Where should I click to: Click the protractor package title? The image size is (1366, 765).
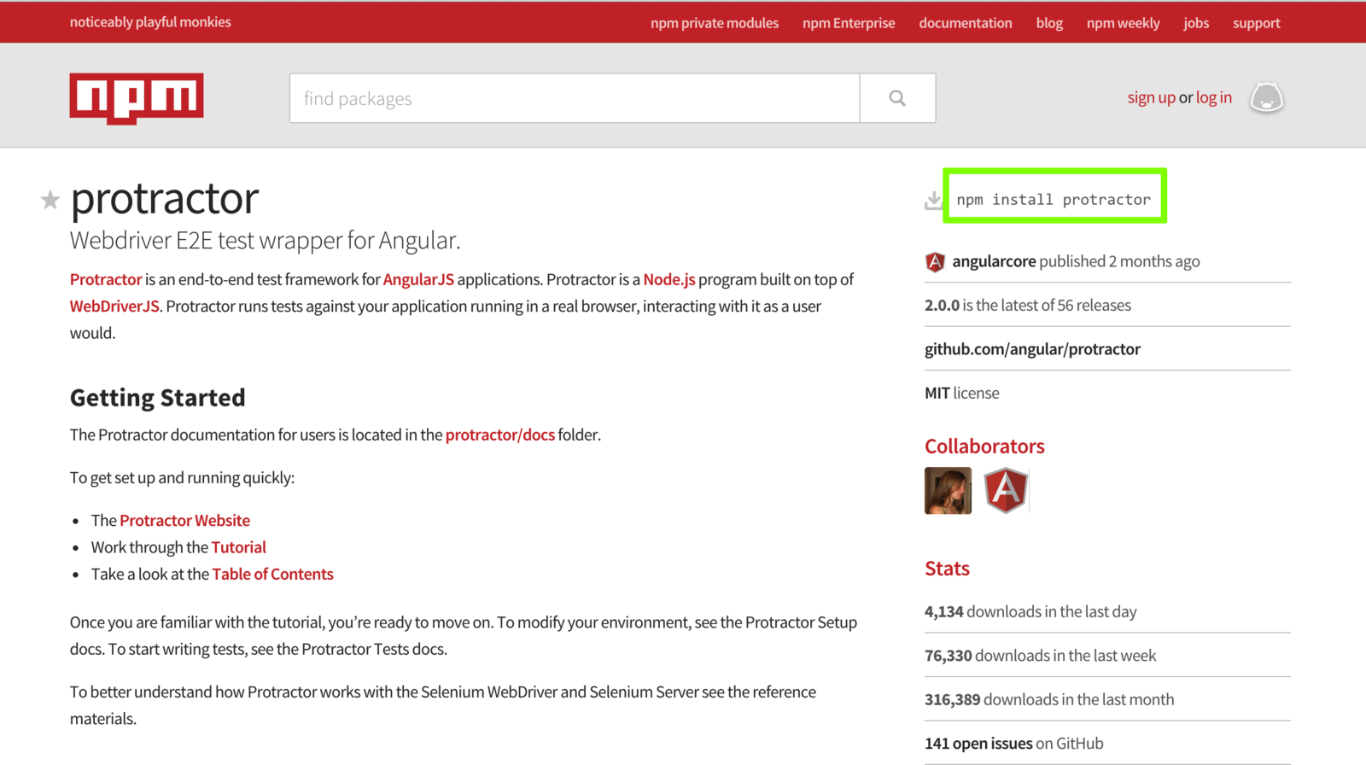(x=164, y=198)
